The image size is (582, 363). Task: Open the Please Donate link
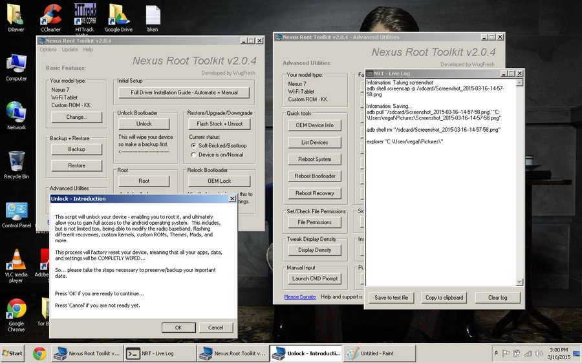click(x=300, y=297)
